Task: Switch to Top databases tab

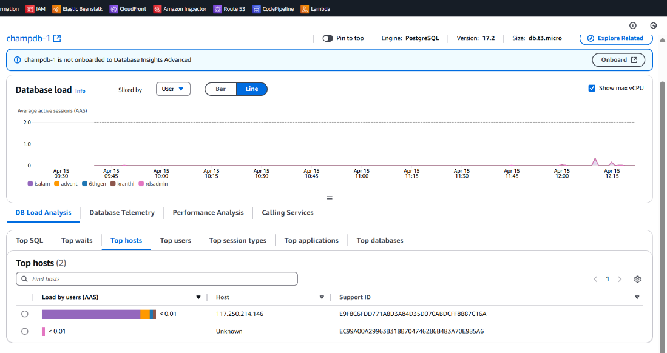Action: click(x=380, y=240)
